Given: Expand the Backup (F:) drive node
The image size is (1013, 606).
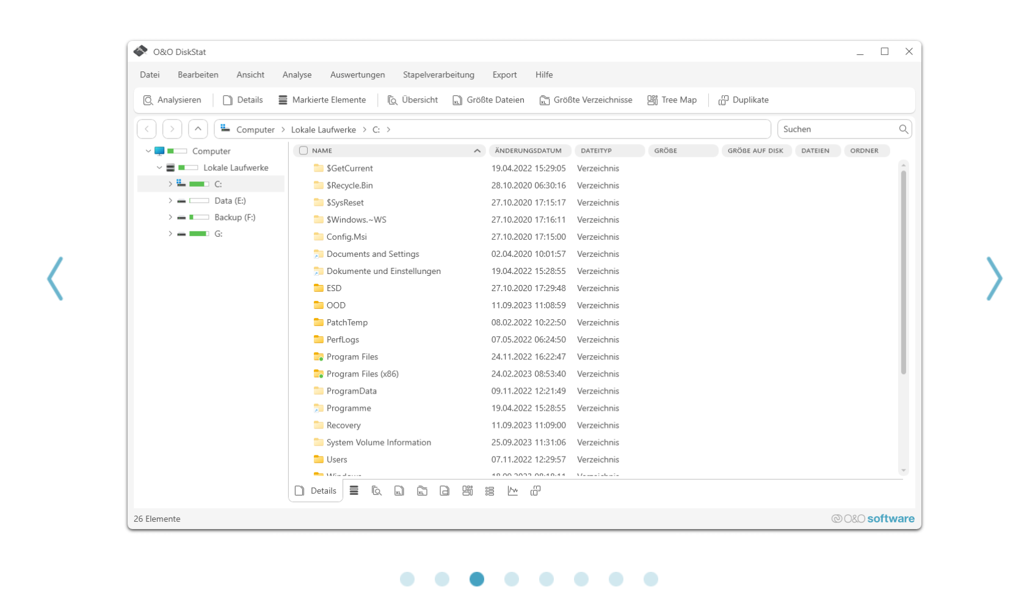Looking at the screenshot, I should pos(170,217).
